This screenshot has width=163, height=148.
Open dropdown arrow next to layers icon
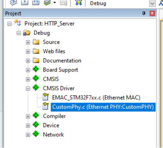pos(55,3)
